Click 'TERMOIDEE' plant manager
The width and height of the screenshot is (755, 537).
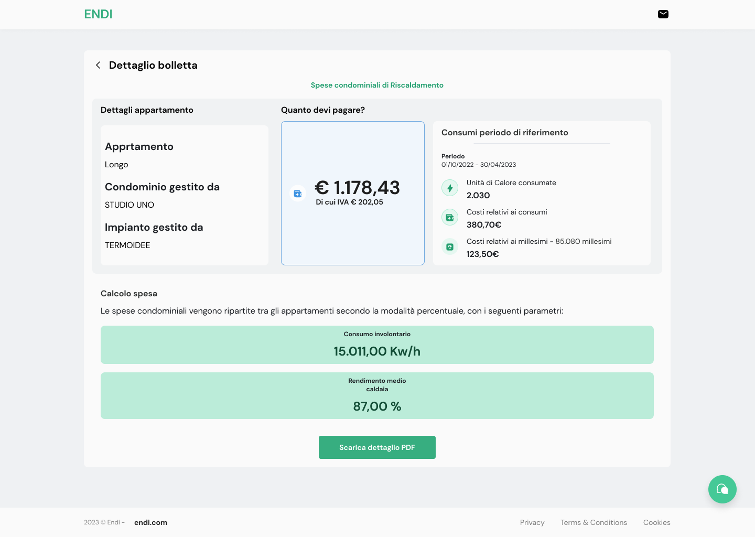pos(127,245)
